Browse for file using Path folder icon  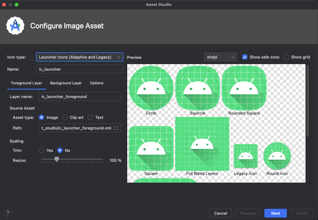coord(116,128)
